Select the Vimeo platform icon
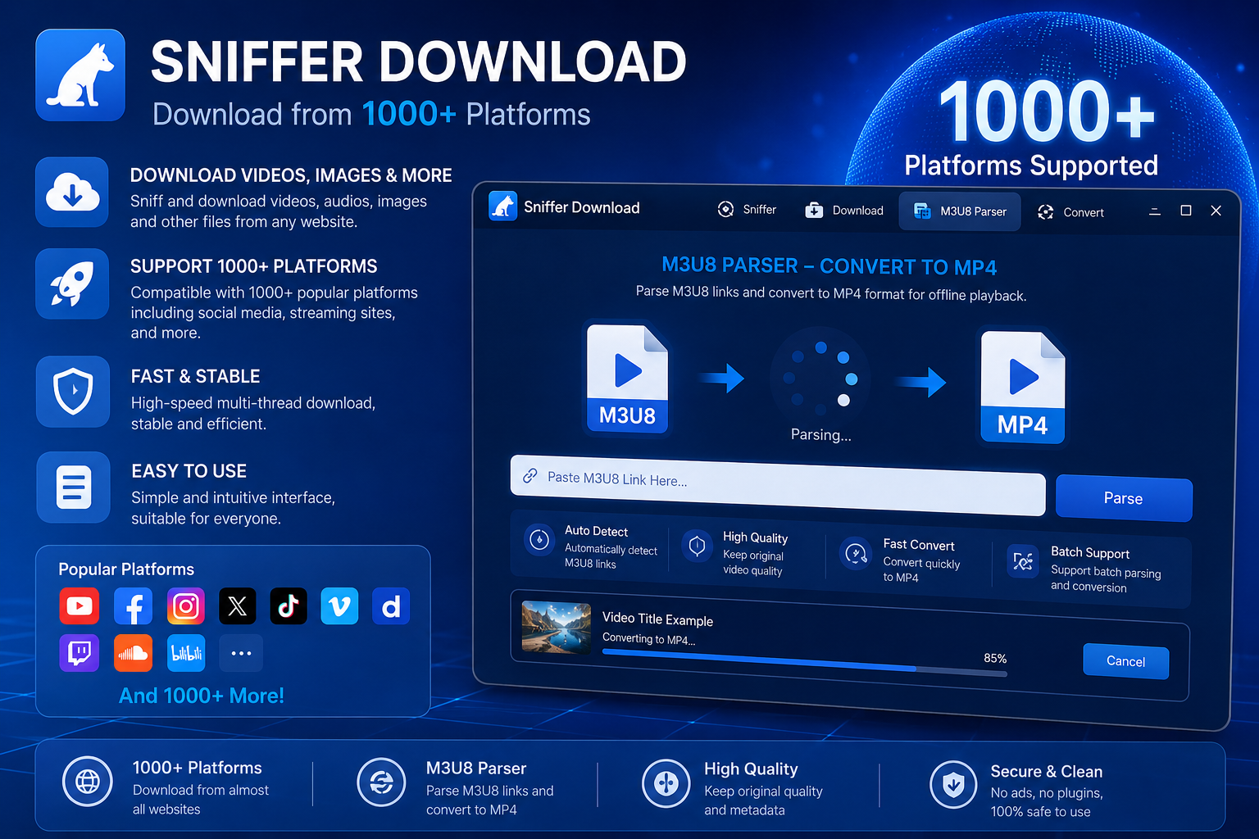The width and height of the screenshot is (1259, 839). click(339, 606)
